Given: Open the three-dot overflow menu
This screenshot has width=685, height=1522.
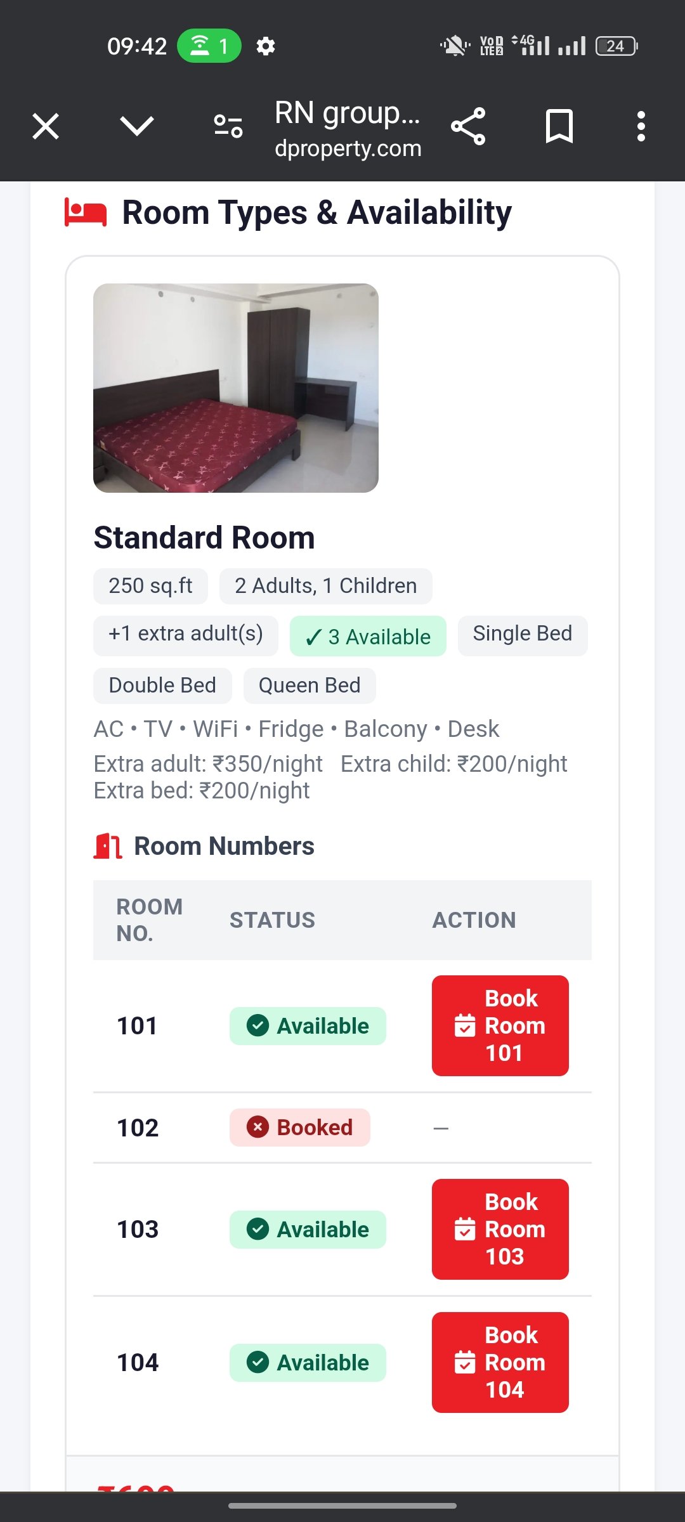Looking at the screenshot, I should [641, 126].
